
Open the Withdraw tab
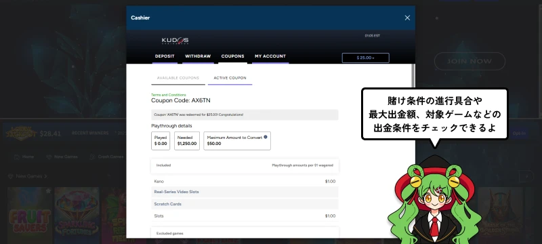click(x=198, y=56)
